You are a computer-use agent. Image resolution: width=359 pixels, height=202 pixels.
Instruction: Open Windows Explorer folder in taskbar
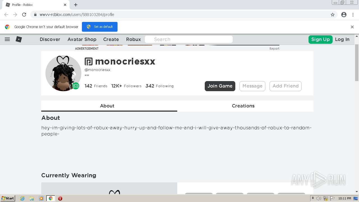[x=32, y=198]
